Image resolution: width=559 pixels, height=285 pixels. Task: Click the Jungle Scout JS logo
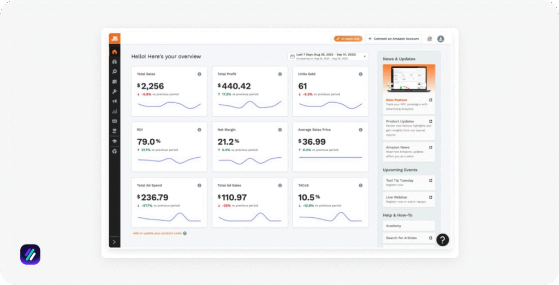coord(114,38)
